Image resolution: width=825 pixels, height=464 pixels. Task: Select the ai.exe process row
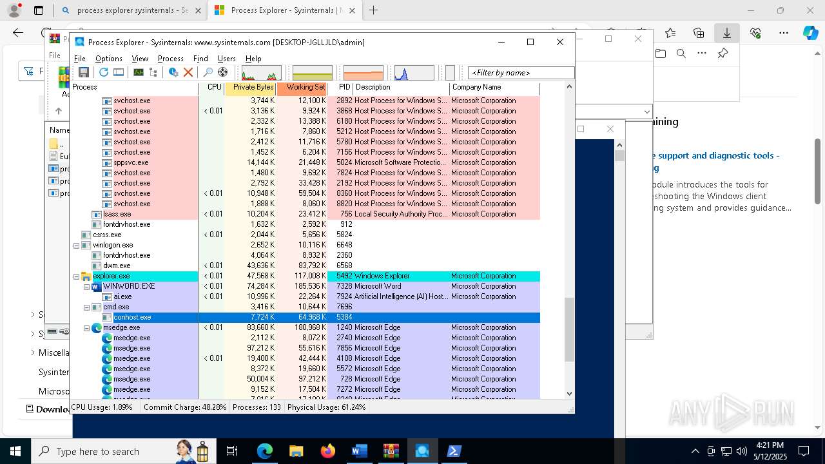click(305, 296)
